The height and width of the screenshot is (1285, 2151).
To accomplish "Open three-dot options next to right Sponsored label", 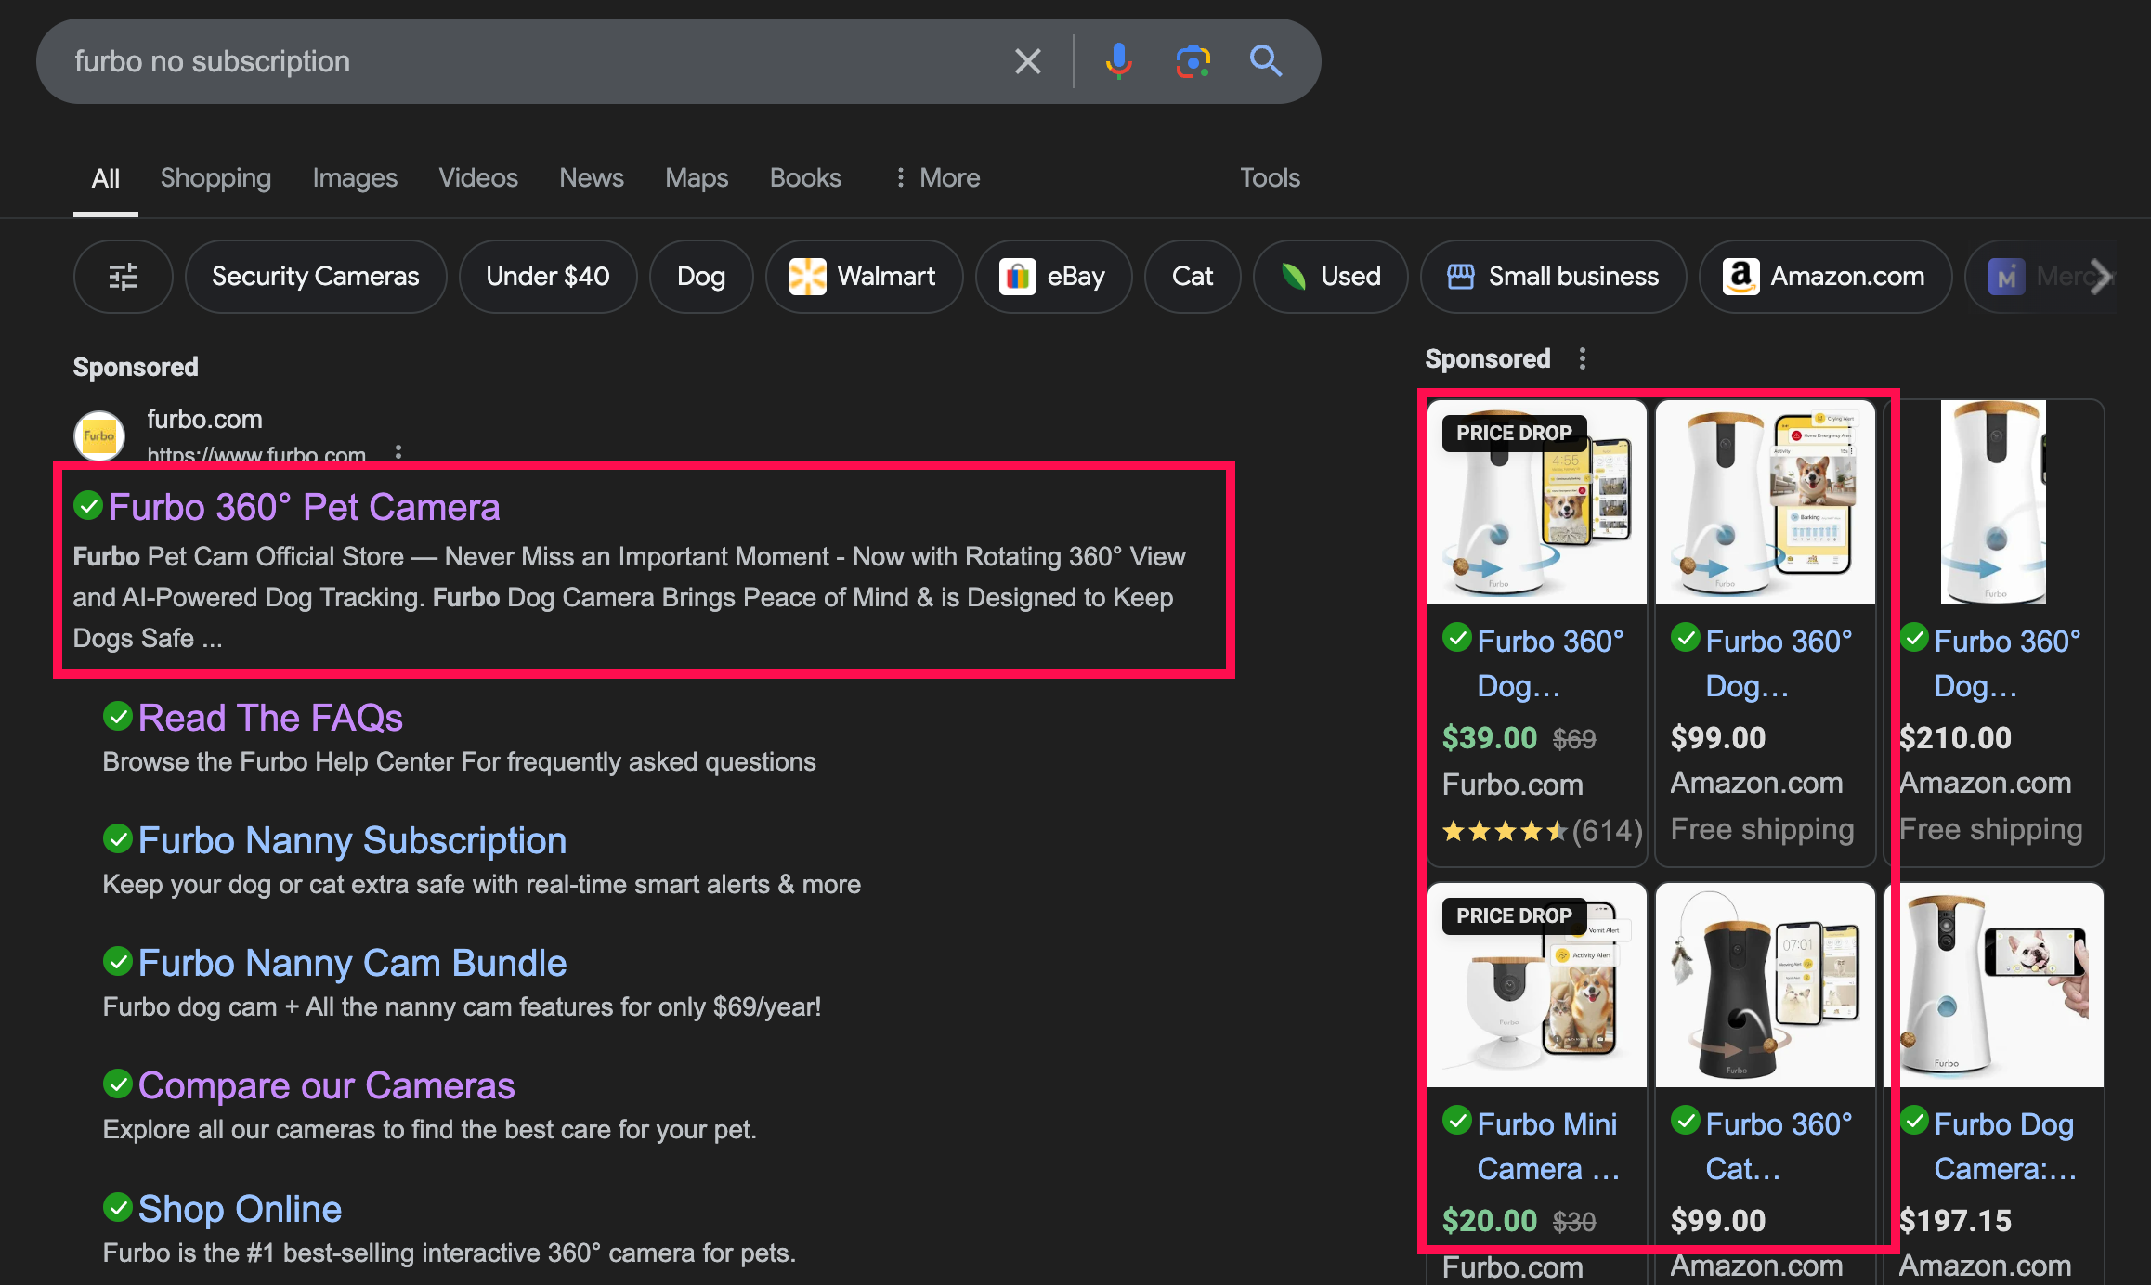I will point(1583,358).
